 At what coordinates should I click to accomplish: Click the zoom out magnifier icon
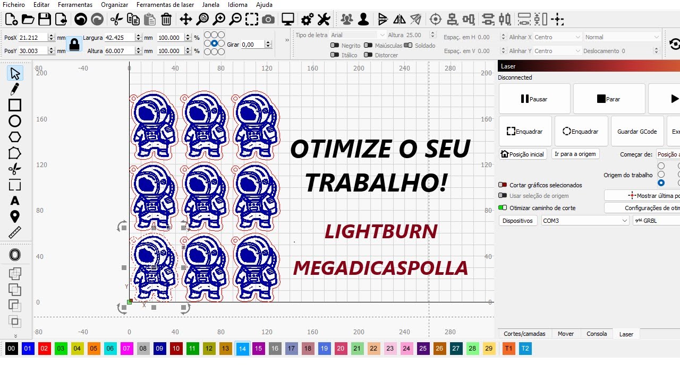click(235, 20)
